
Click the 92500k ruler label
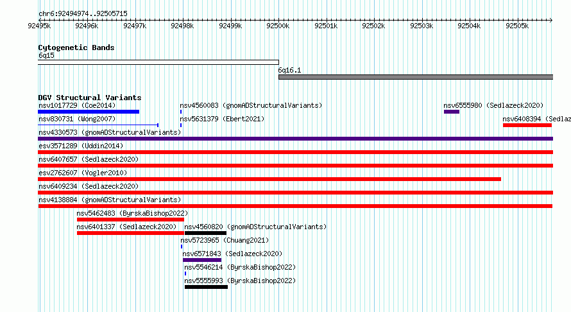tap(278, 26)
